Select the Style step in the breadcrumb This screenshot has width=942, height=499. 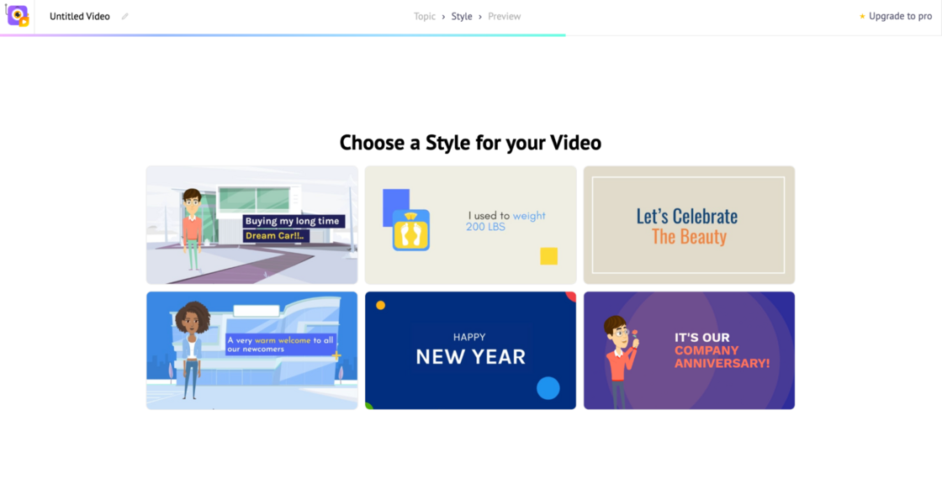pos(462,16)
